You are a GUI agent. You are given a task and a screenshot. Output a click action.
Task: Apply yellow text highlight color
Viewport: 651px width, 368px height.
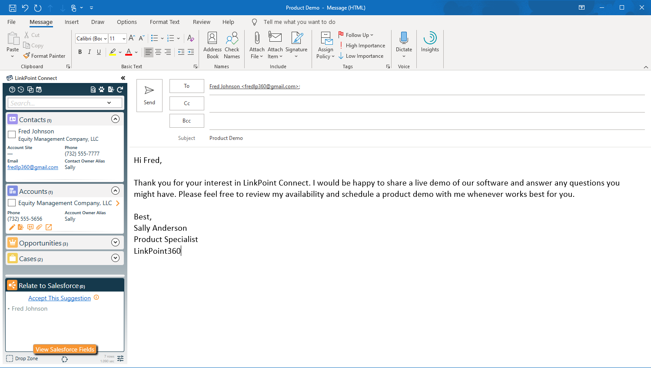(113, 52)
